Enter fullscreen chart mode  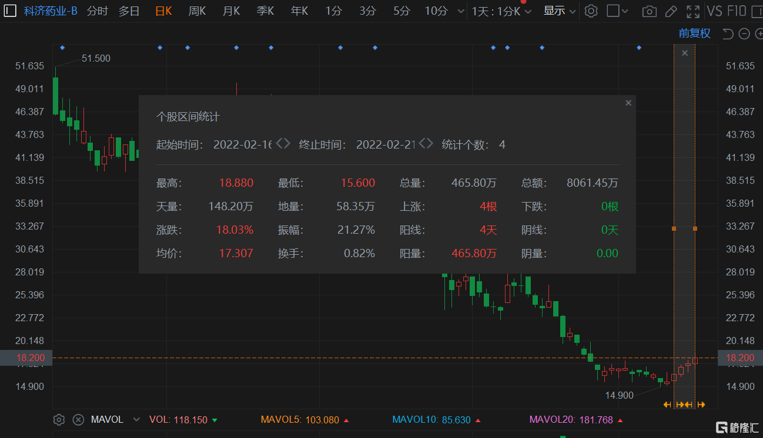[693, 11]
